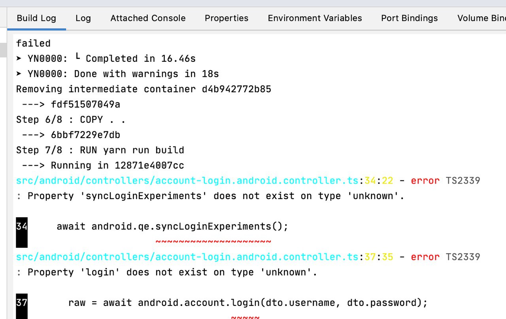Open the controller file link for line 34:22 error
The width and height of the screenshot is (506, 319).
tap(187, 181)
